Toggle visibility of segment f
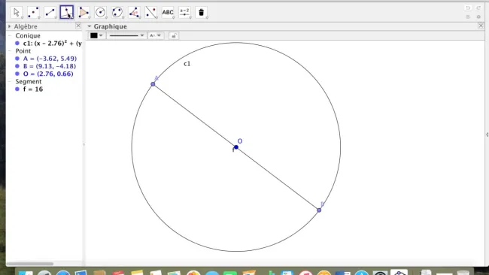Viewport: 489px width, 275px height. (17, 89)
